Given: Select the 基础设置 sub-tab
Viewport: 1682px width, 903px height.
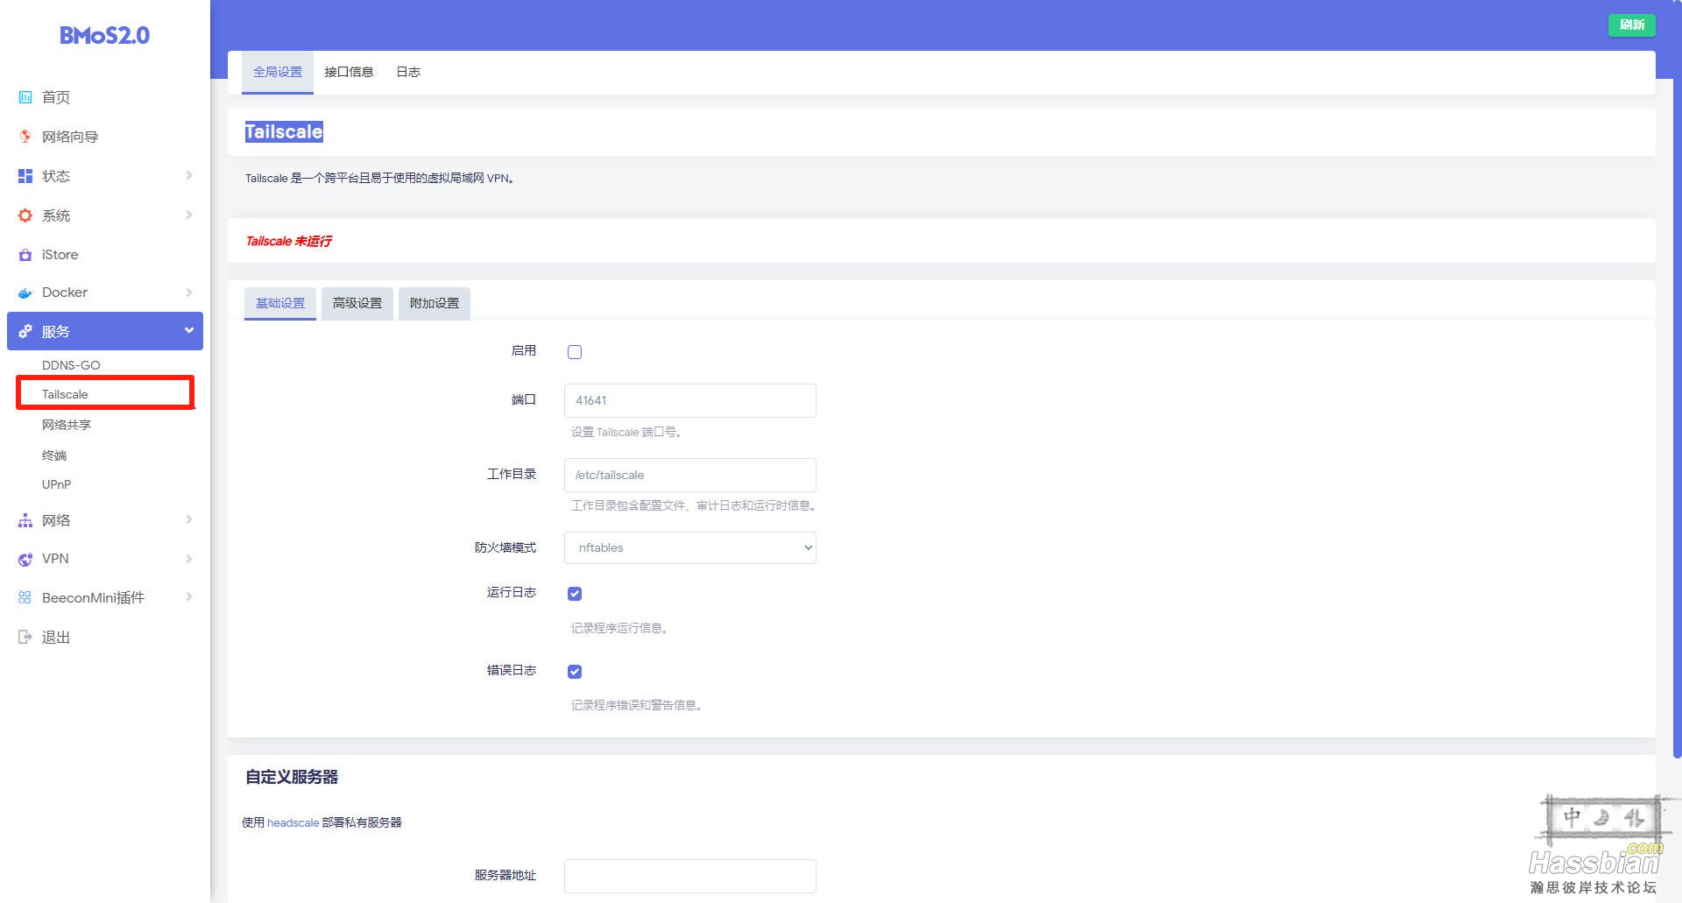Looking at the screenshot, I should [280, 303].
